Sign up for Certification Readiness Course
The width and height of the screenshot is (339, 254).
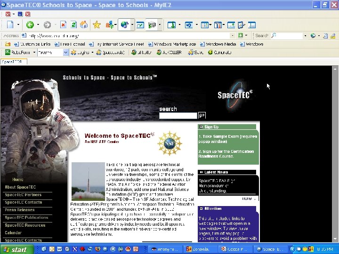click(x=226, y=154)
